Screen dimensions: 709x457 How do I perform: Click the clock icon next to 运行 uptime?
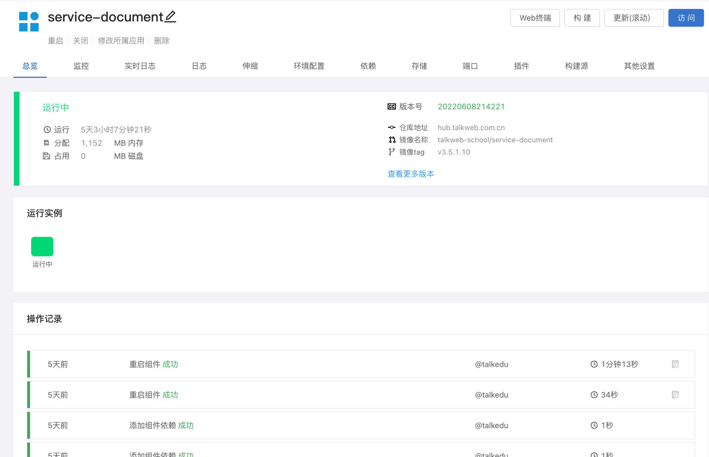pos(47,129)
